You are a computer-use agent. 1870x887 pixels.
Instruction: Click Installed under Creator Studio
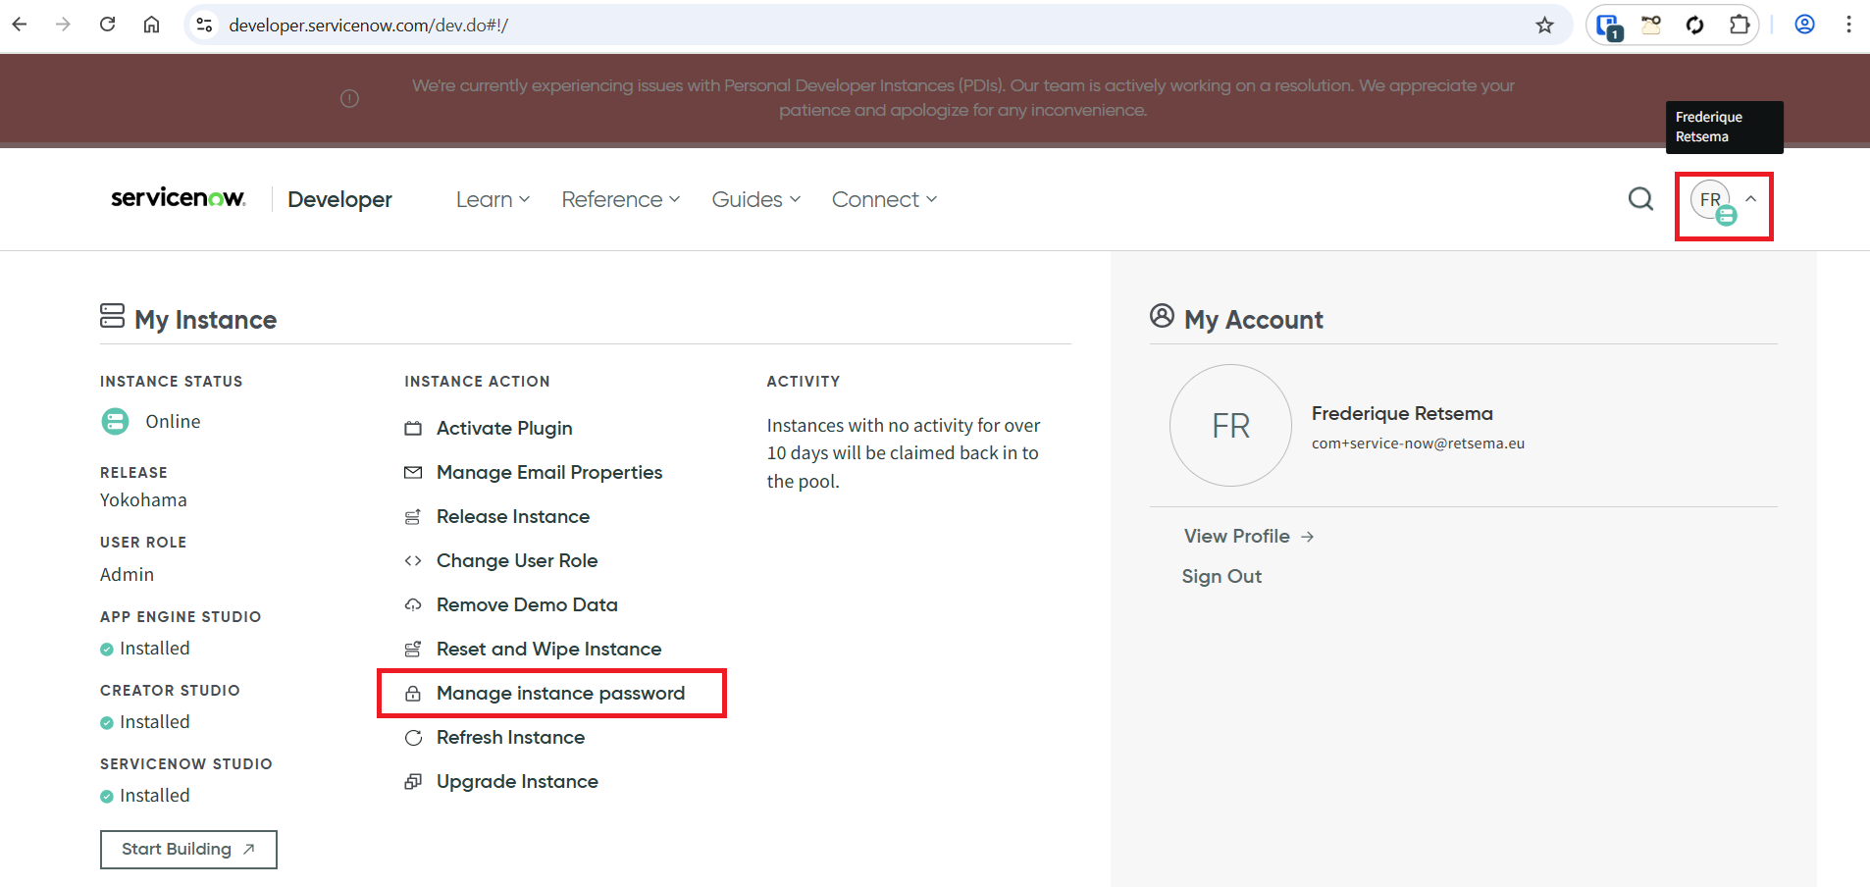pos(154,722)
